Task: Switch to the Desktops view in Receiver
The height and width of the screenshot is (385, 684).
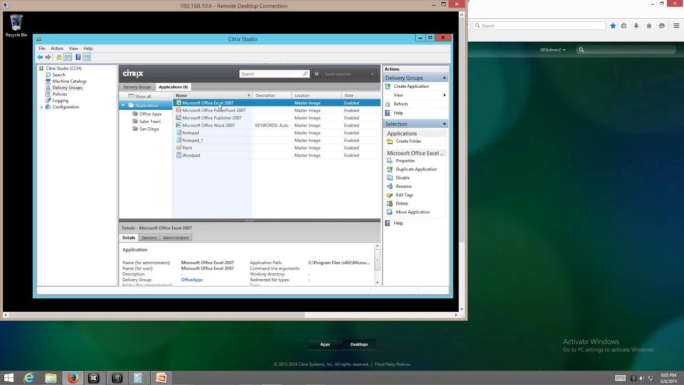Action: pos(359,344)
